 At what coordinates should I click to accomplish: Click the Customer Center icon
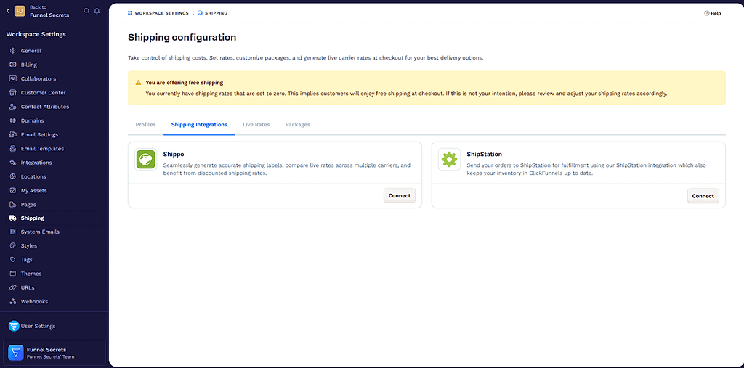click(13, 92)
